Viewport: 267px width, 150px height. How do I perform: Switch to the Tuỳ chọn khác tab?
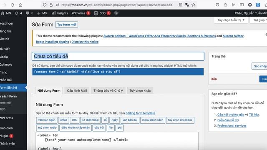pos(140,91)
